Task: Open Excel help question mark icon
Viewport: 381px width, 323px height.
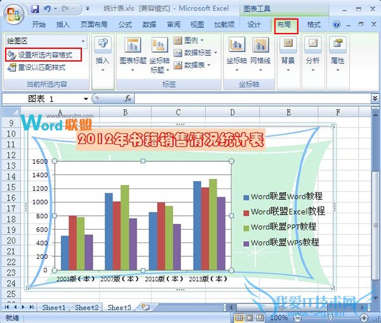Action: point(337,24)
